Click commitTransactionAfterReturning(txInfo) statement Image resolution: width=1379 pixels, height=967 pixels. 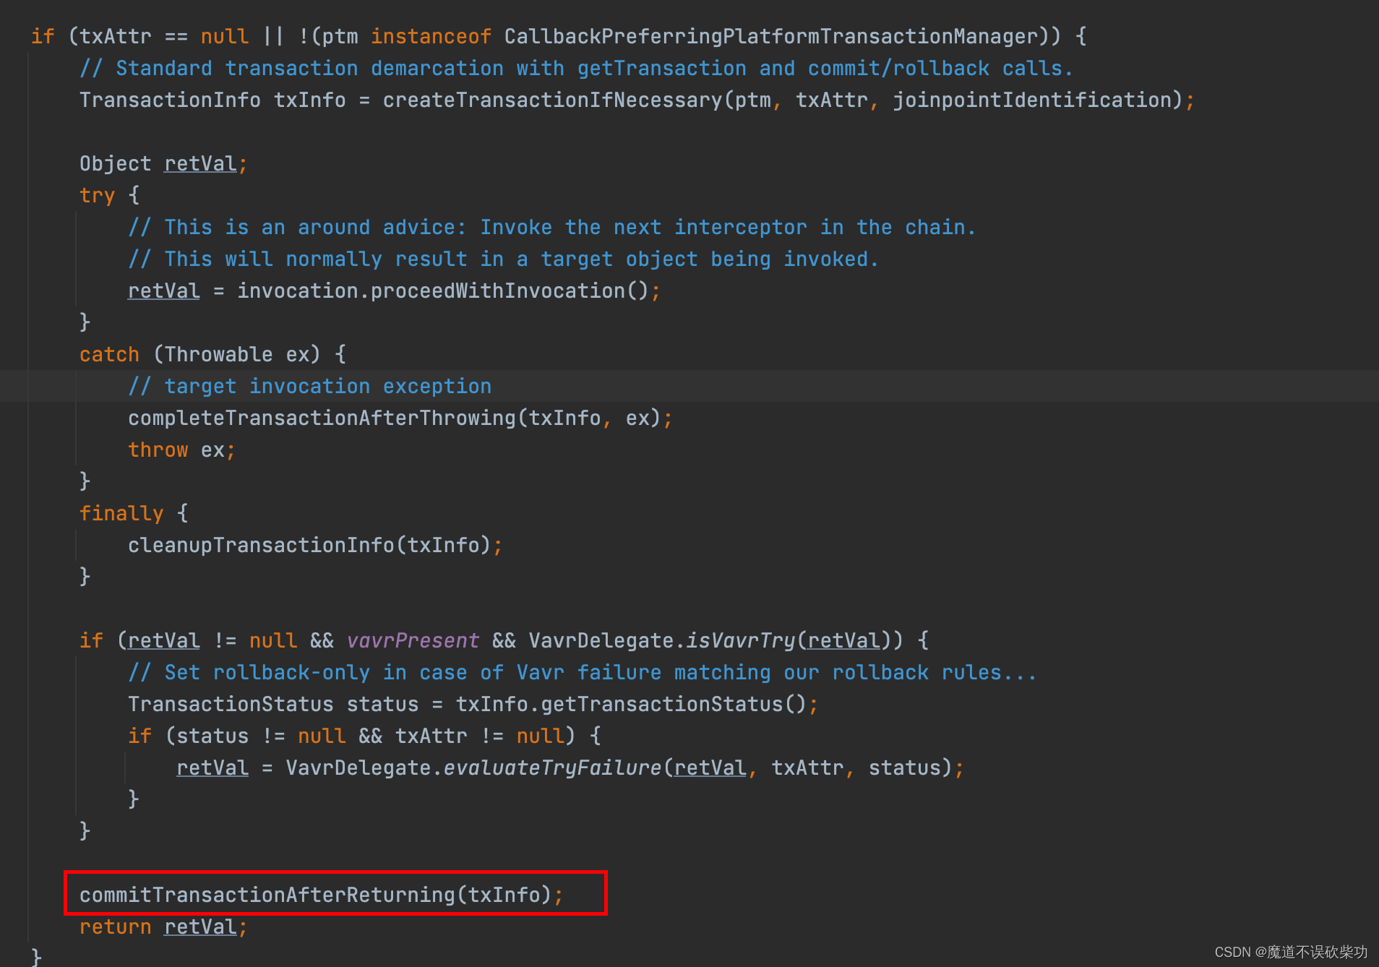coord(321,895)
